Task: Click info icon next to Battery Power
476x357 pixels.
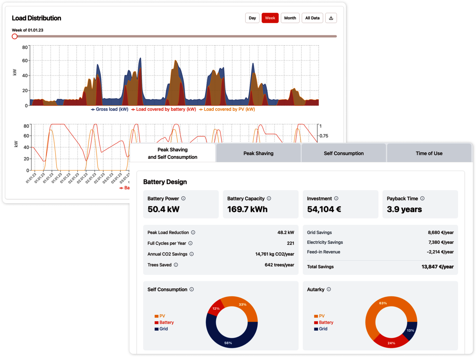Action: click(x=183, y=198)
